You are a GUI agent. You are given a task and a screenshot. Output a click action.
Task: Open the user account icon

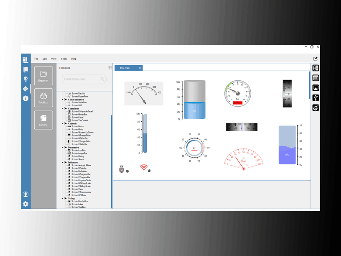(x=25, y=194)
